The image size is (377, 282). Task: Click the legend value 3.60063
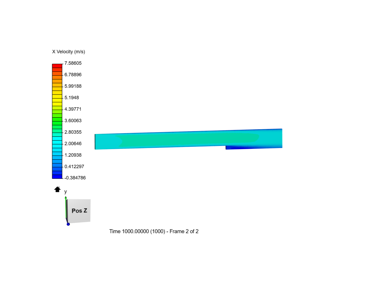(x=73, y=121)
